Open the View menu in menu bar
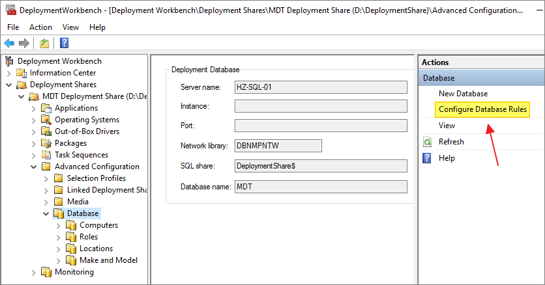Screen dimensions: 545x285 (x=70, y=27)
